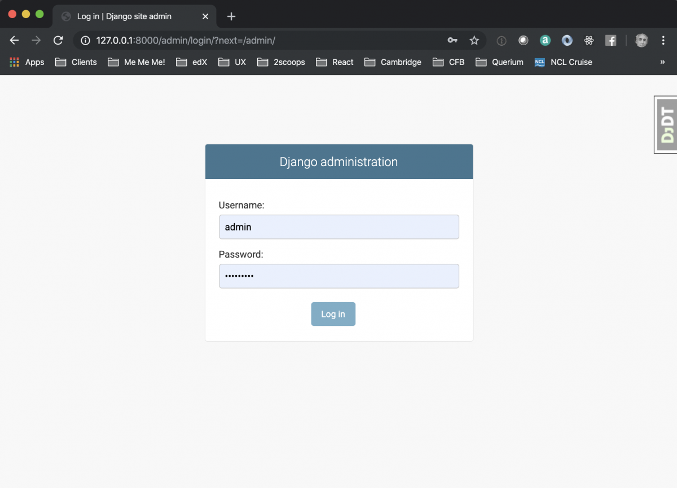Click the back navigation arrow
This screenshot has width=677, height=488.
14,40
